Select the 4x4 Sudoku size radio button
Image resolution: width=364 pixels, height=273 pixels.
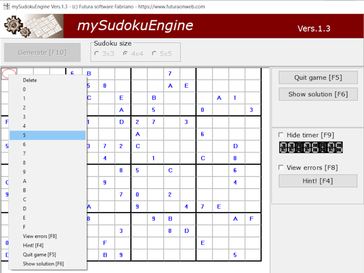[125, 53]
